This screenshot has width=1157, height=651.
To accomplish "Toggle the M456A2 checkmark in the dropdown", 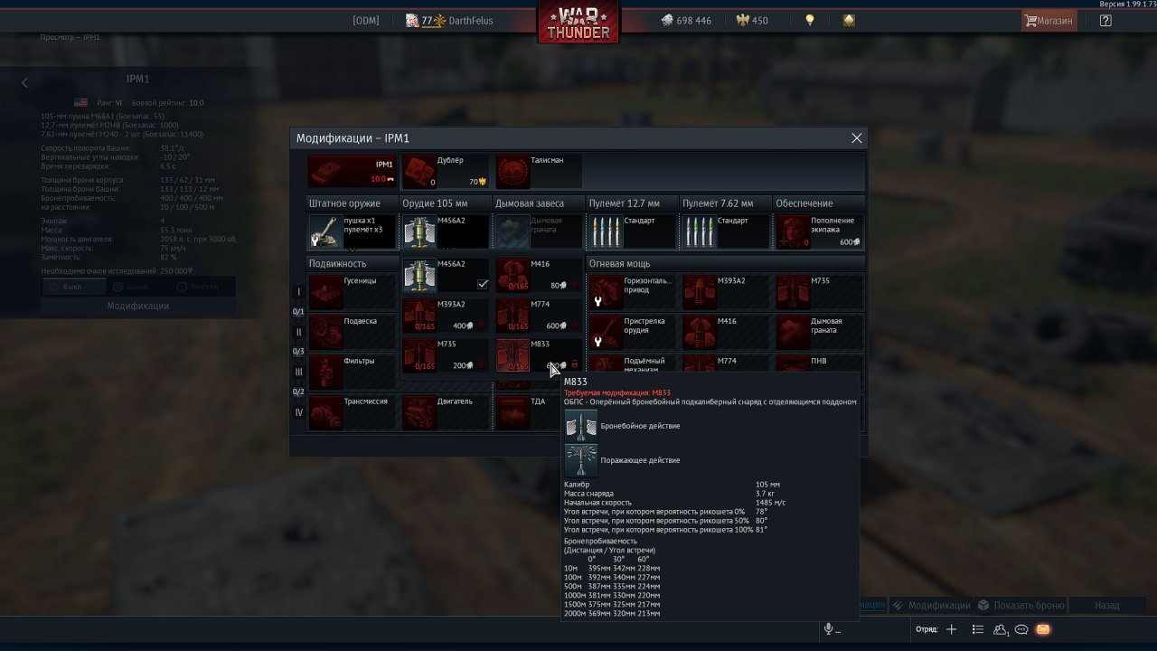I will tap(483, 284).
